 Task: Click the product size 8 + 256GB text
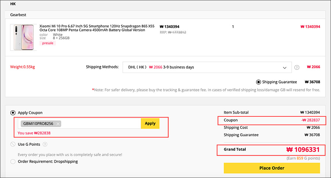[x=61, y=38]
